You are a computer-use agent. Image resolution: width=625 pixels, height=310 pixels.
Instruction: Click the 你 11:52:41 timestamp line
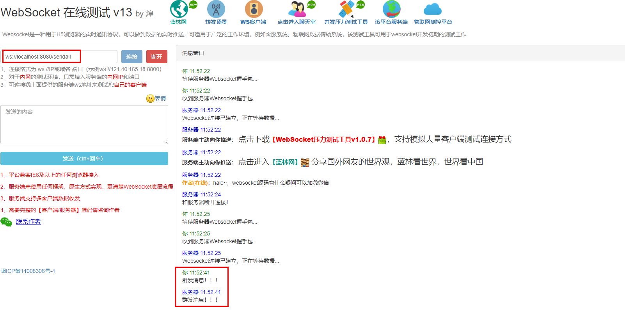click(196, 273)
